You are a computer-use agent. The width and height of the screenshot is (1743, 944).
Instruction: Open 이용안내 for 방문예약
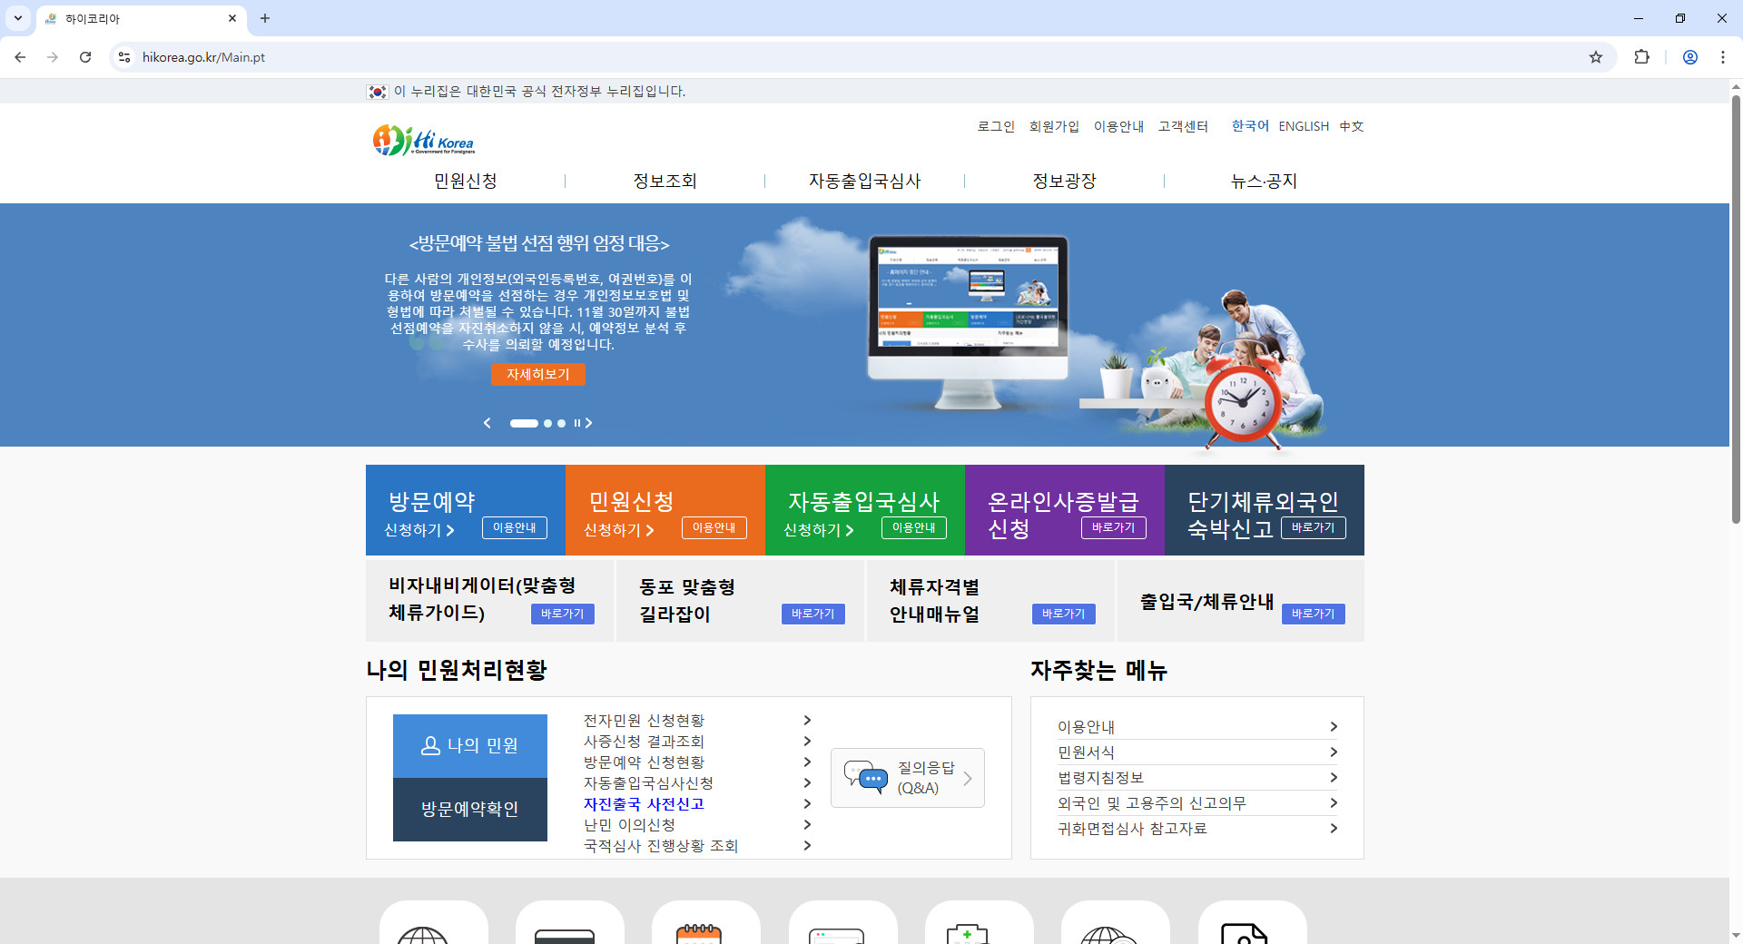tap(515, 527)
